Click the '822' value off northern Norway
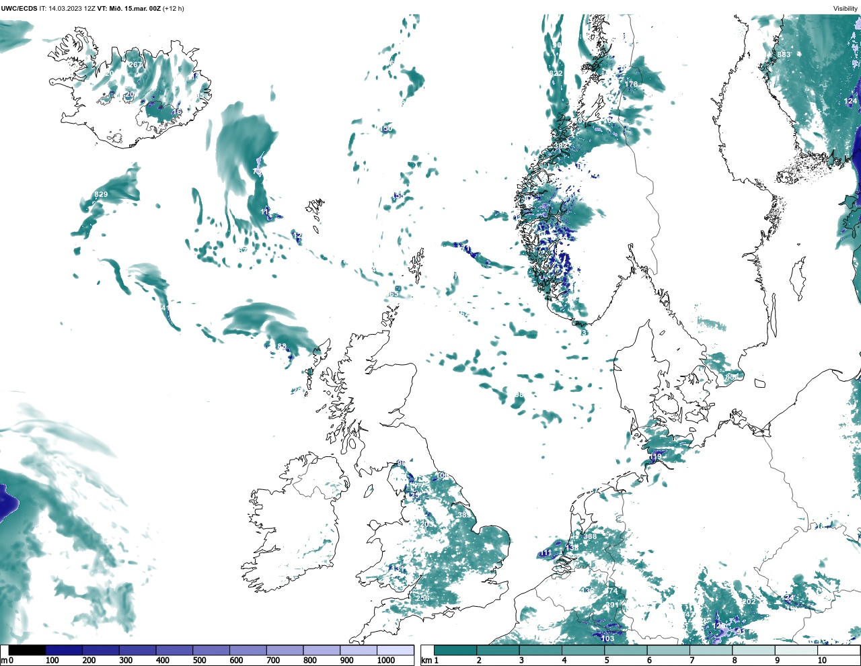861x666 pixels. [x=556, y=73]
